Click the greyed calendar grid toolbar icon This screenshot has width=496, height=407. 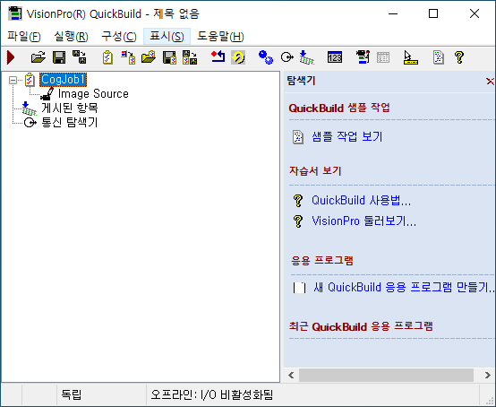[383, 57]
